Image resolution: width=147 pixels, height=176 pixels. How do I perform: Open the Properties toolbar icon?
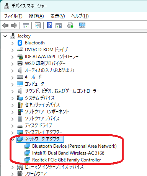(38, 25)
